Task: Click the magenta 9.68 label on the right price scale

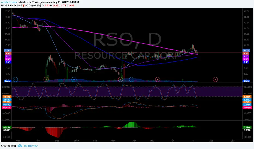Action: (246, 59)
